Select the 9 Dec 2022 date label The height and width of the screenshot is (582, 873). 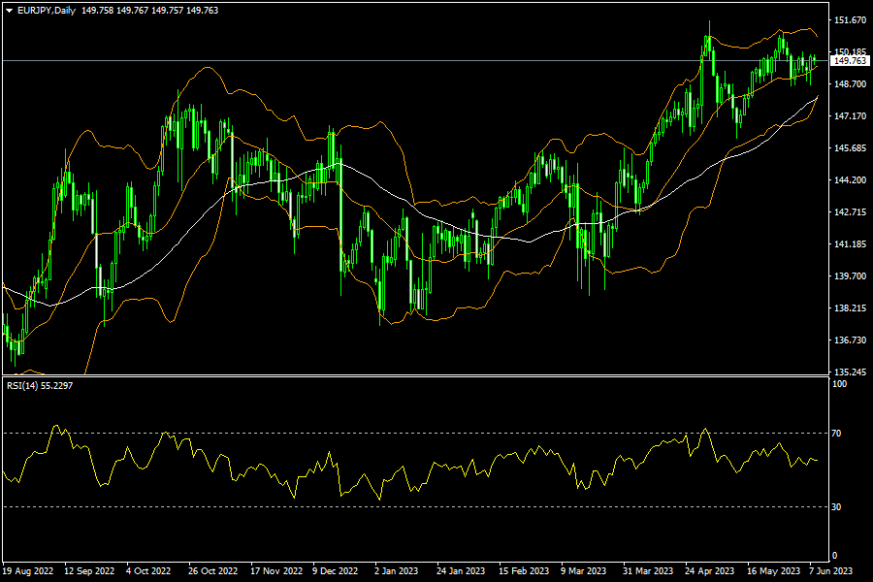click(x=336, y=571)
